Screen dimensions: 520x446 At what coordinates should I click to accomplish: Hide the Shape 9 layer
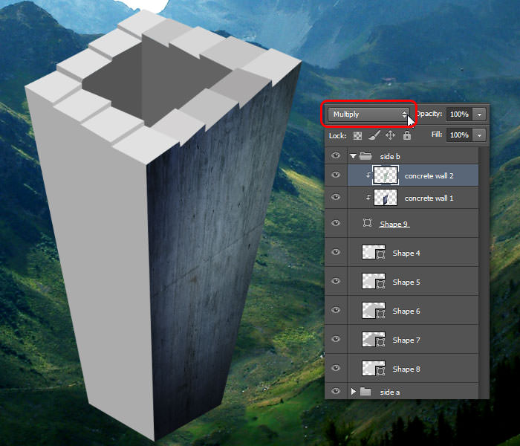click(x=336, y=223)
